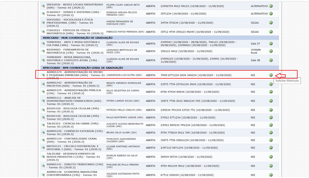Open details icon for ADM05242 Administração de Projetos

pos(43,84)
